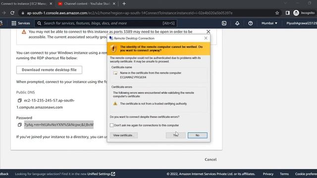This screenshot has height=178, width=317.
Task: Focus the AWS services search field
Action: (106, 23)
